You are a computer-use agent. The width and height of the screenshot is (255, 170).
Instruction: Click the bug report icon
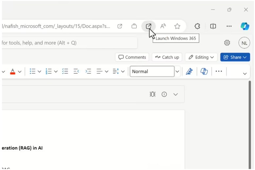click(152, 94)
